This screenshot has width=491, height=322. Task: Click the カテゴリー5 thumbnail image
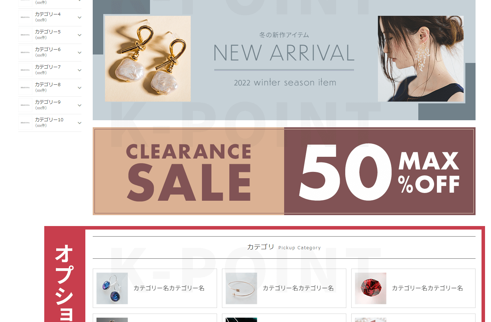point(25,35)
